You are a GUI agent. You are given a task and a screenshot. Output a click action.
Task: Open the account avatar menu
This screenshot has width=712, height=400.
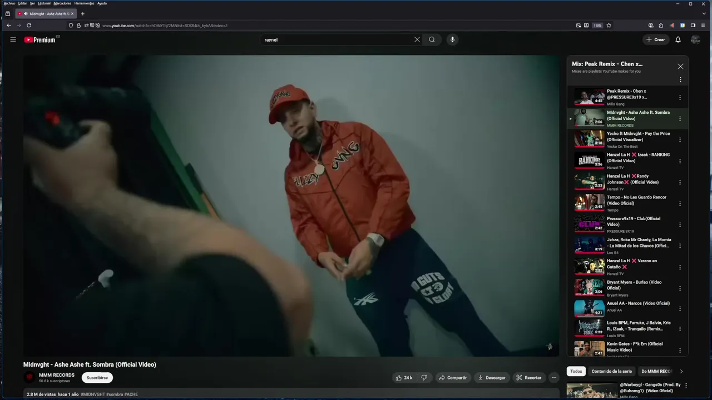(x=695, y=39)
